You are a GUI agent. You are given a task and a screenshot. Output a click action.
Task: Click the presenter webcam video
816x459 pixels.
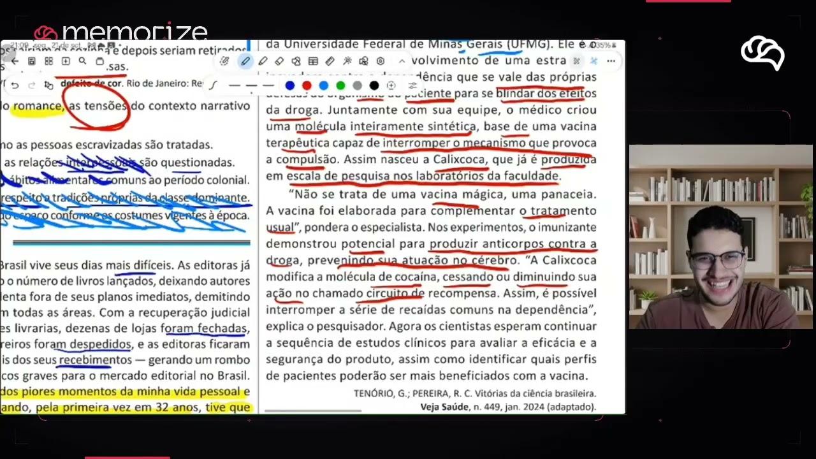721,237
